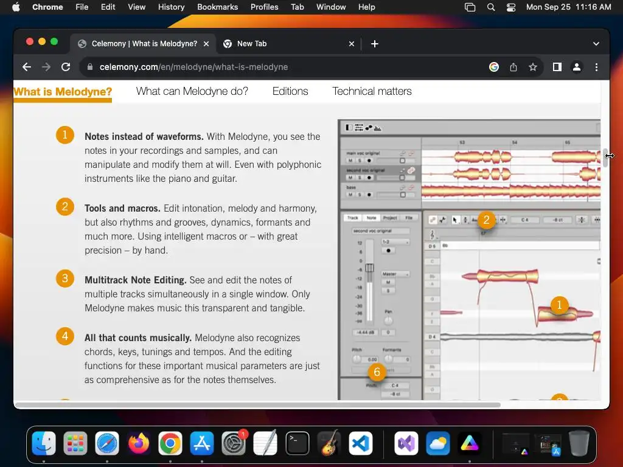Open Visual Studio Code from the Dock
This screenshot has width=623, height=467.
pos(361,443)
